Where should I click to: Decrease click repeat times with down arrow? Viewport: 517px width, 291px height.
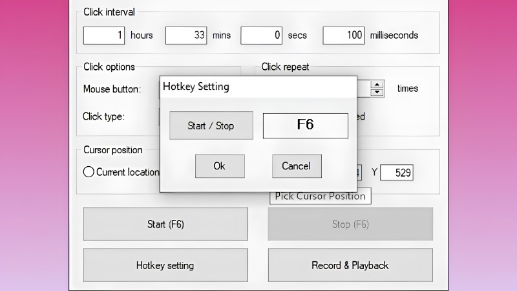tap(377, 92)
